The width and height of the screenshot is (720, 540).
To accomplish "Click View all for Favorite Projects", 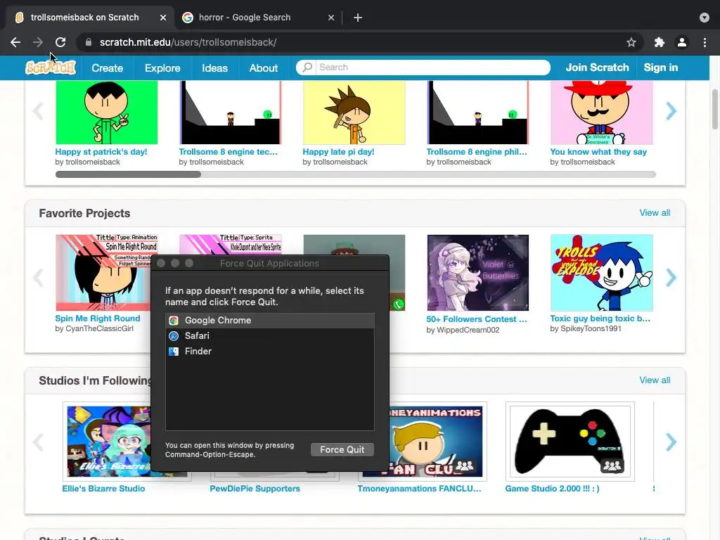I will click(x=655, y=212).
